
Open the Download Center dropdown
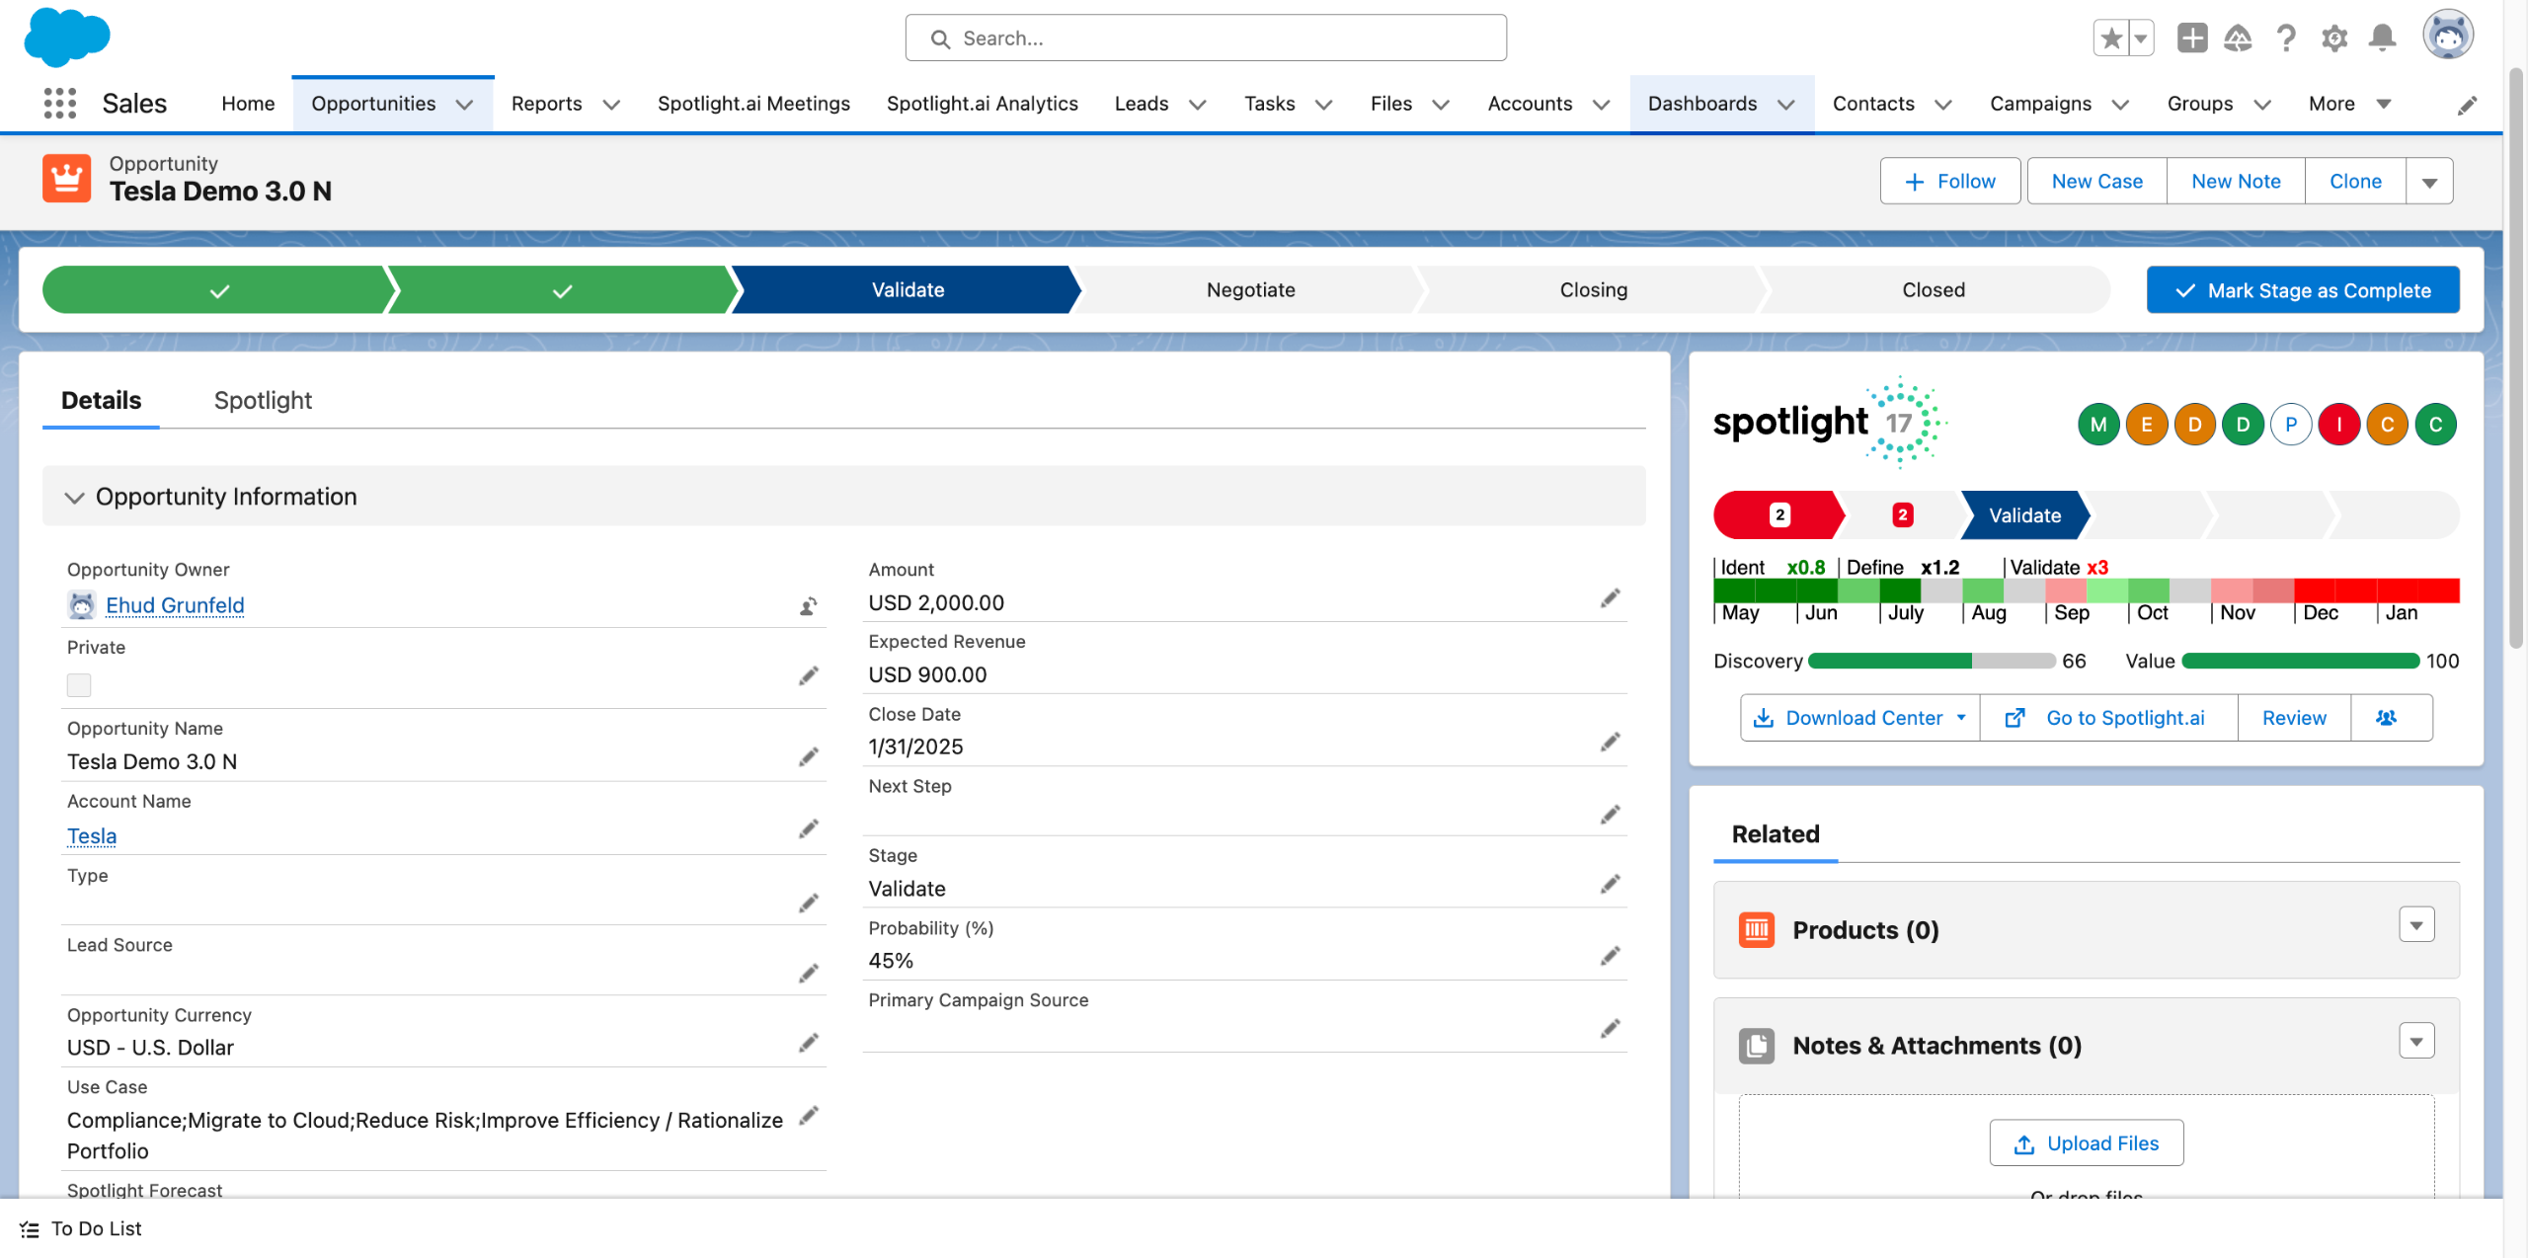pyautogui.click(x=1860, y=718)
